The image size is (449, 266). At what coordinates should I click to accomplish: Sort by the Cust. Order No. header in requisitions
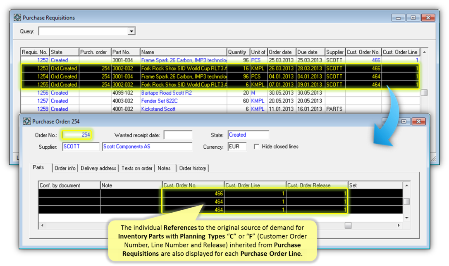click(363, 52)
